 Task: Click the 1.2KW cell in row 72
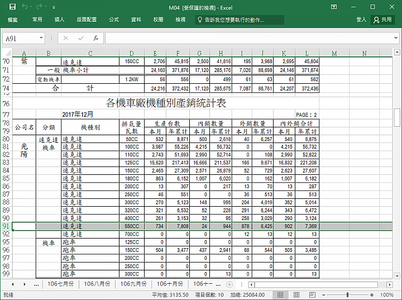pos(132,79)
